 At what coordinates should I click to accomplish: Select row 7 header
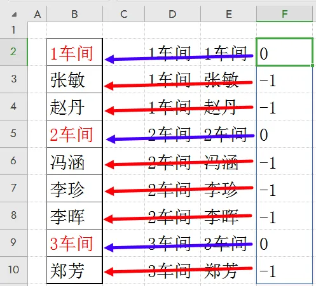click(x=13, y=188)
